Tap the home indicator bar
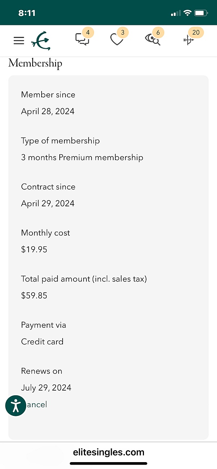 [109, 464]
